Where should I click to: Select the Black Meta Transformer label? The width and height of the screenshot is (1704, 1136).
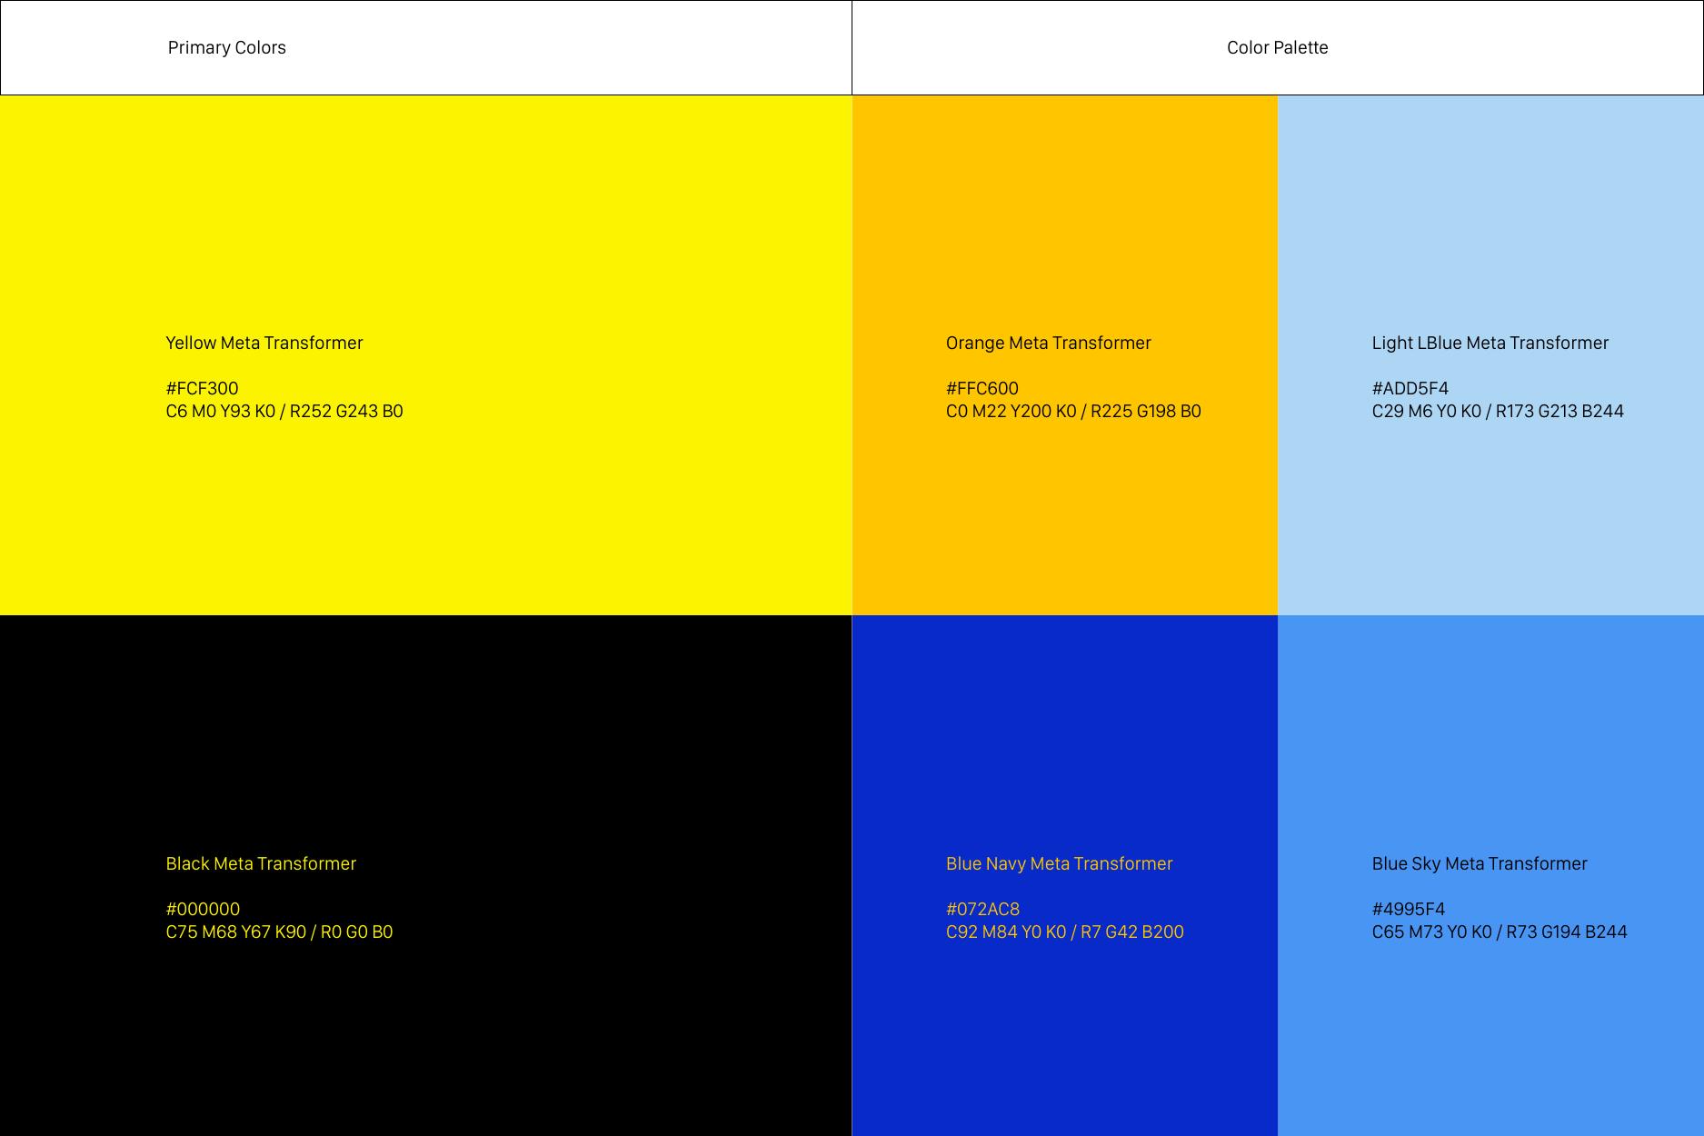coord(261,863)
